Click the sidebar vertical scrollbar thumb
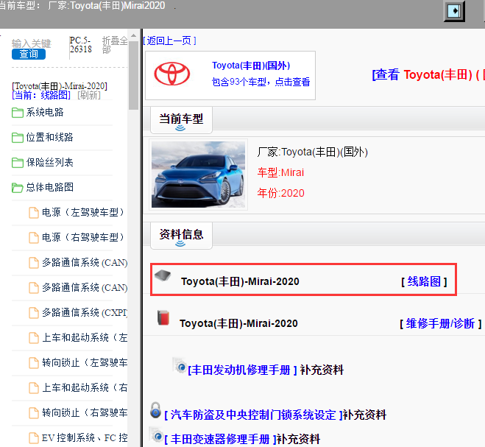Screen dimensions: 485x447 click(133, 75)
